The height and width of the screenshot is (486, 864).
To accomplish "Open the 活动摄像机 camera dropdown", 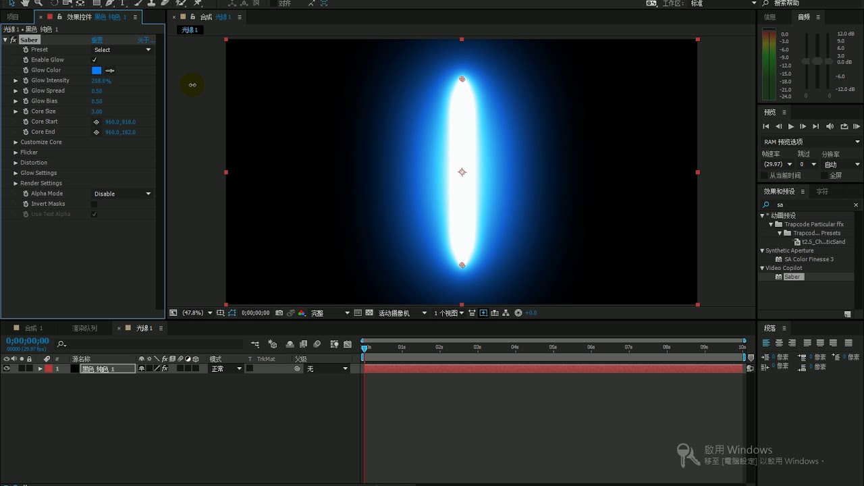I will tap(402, 313).
